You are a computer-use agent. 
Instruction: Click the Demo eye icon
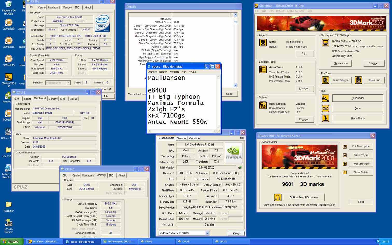pos(325,108)
